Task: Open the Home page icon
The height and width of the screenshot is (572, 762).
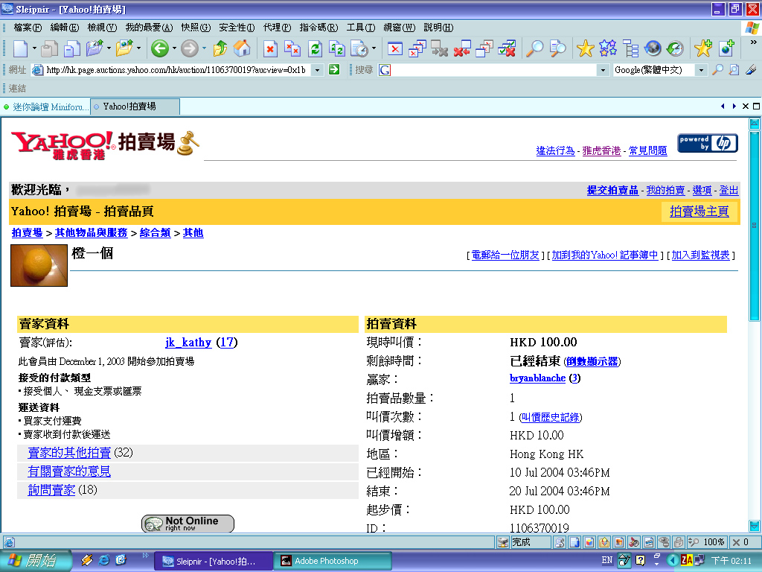Action: (242, 48)
